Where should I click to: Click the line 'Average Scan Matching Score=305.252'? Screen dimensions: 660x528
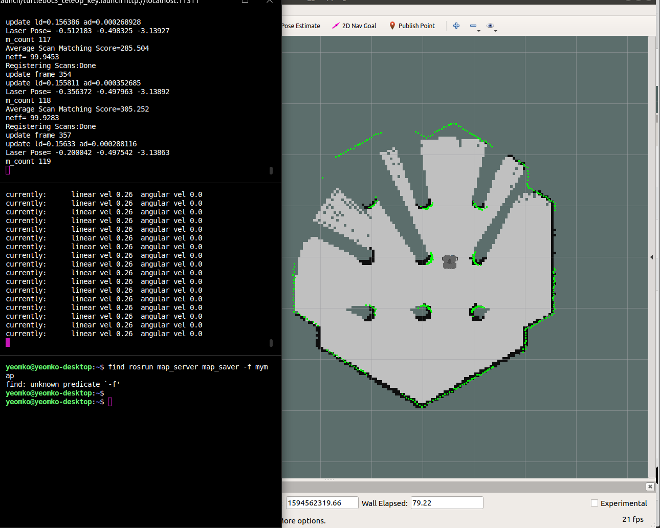pyautogui.click(x=77, y=109)
